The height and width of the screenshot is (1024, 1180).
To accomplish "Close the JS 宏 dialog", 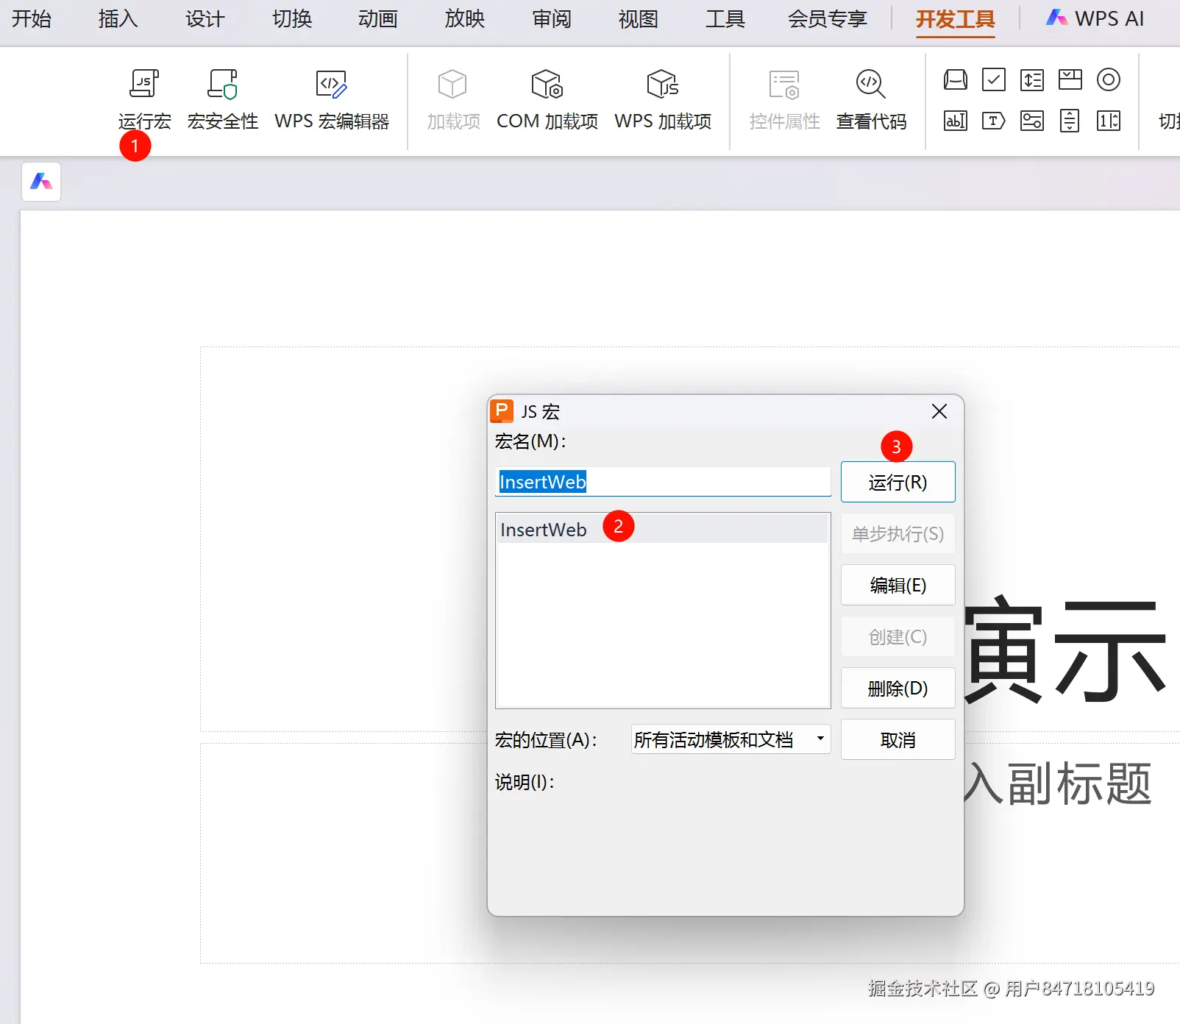I will click(939, 411).
